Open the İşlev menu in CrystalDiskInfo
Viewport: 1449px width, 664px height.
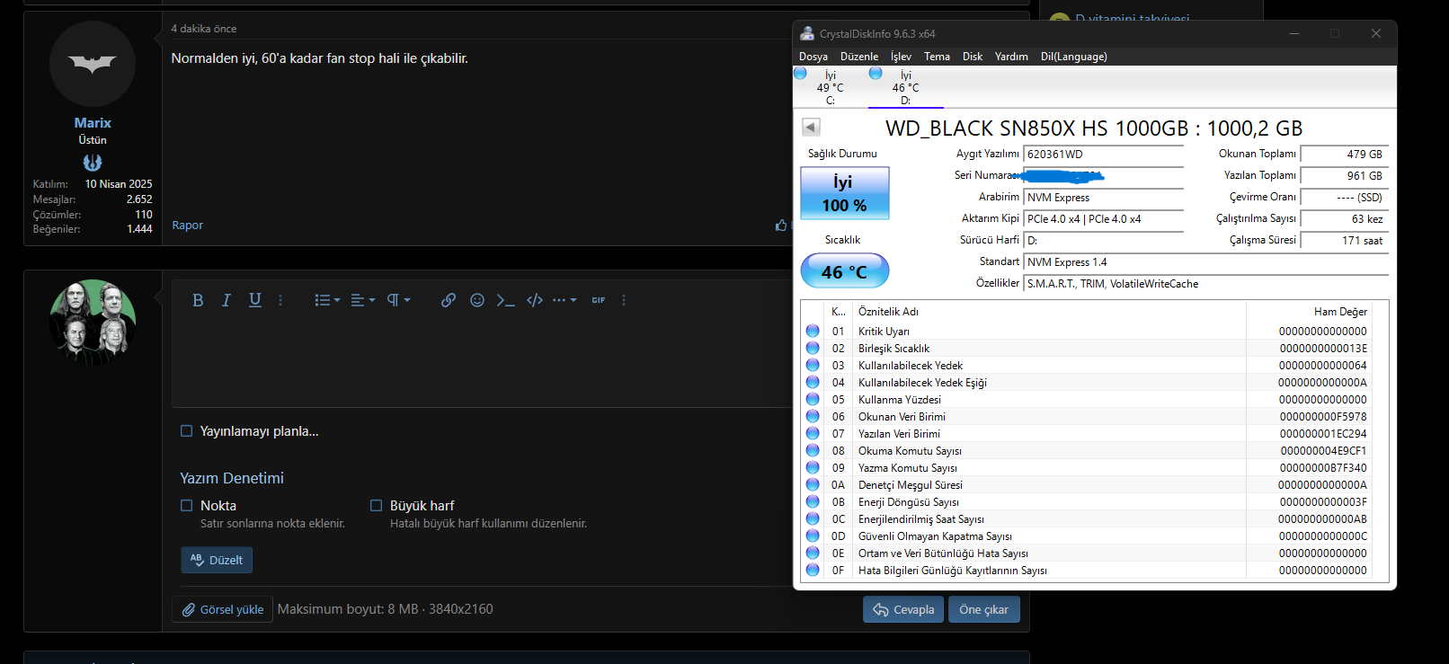(x=901, y=57)
